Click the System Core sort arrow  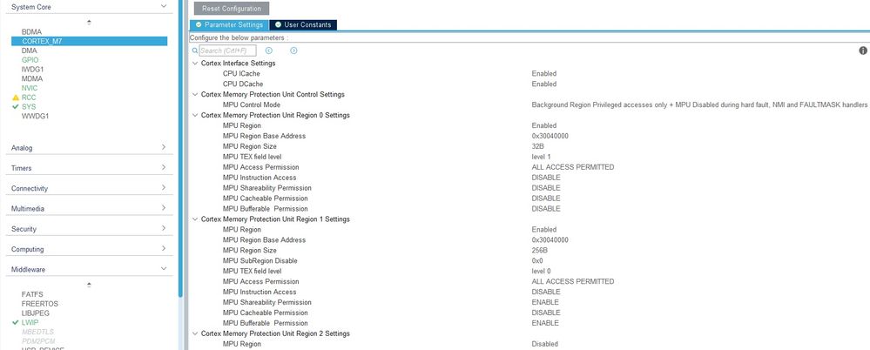point(89,22)
